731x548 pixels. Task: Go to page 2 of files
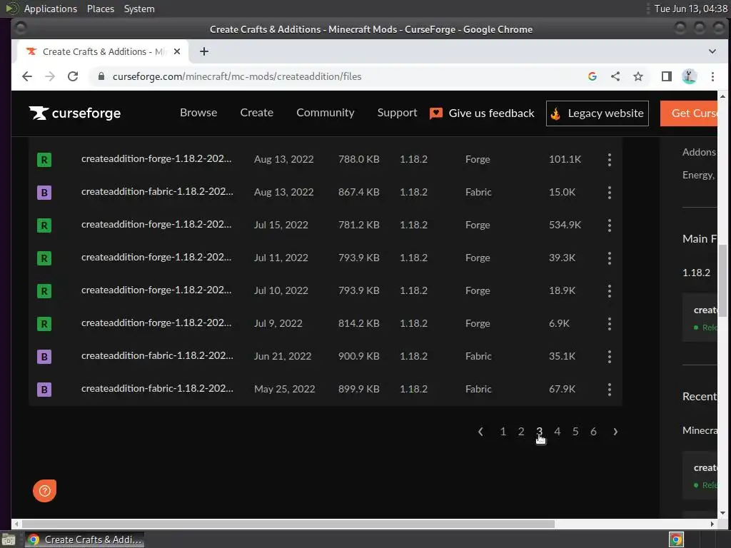click(521, 432)
